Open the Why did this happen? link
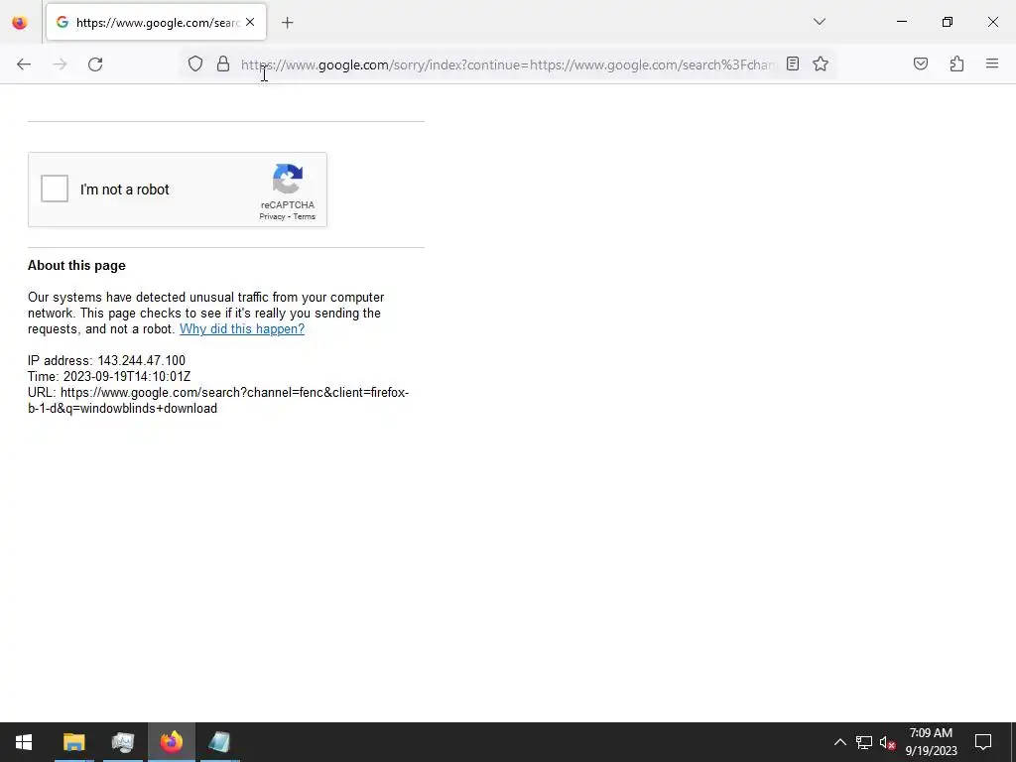The width and height of the screenshot is (1016, 762). [x=242, y=328]
